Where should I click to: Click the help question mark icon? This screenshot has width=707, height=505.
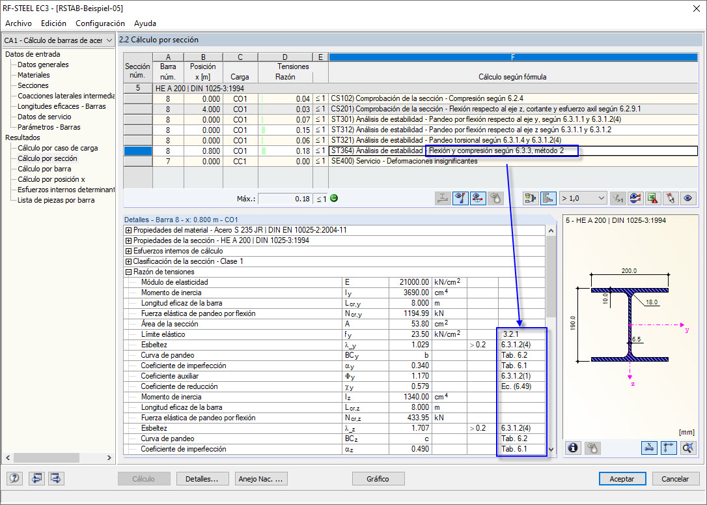(x=14, y=478)
